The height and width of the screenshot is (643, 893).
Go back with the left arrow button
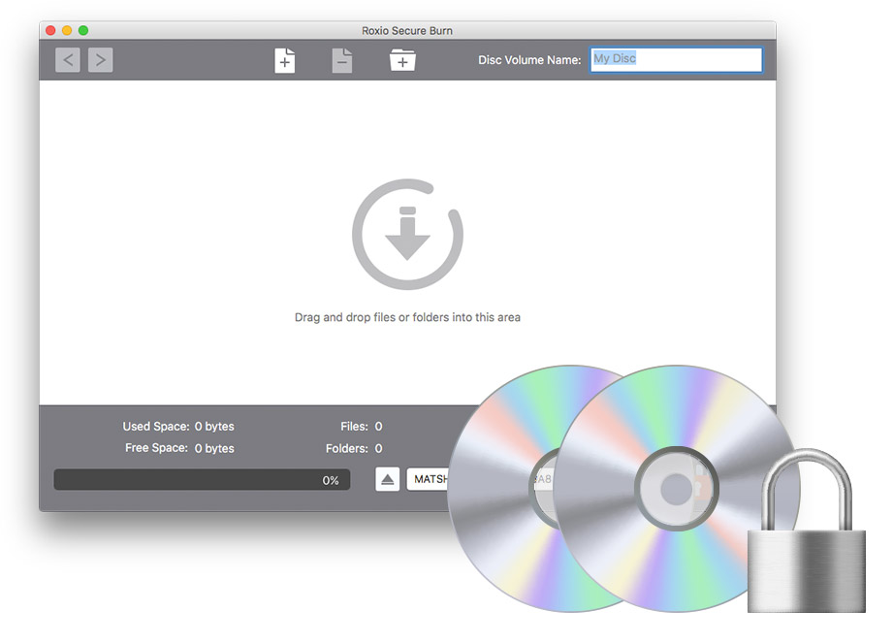tap(68, 60)
